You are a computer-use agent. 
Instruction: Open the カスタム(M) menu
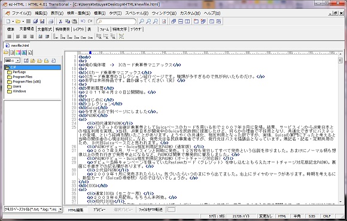click(190, 13)
